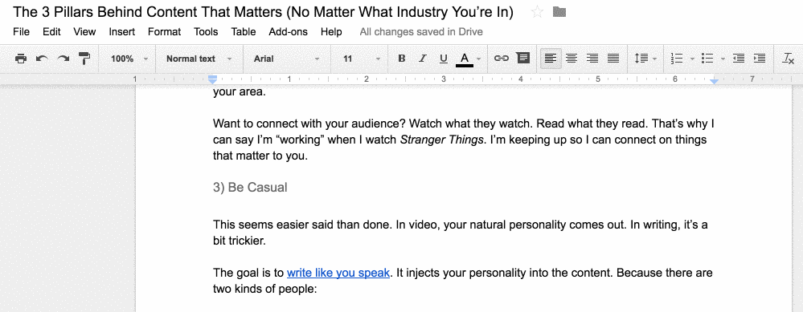The image size is (803, 312).
Task: Insert a link with the chain icon
Action: click(x=501, y=59)
